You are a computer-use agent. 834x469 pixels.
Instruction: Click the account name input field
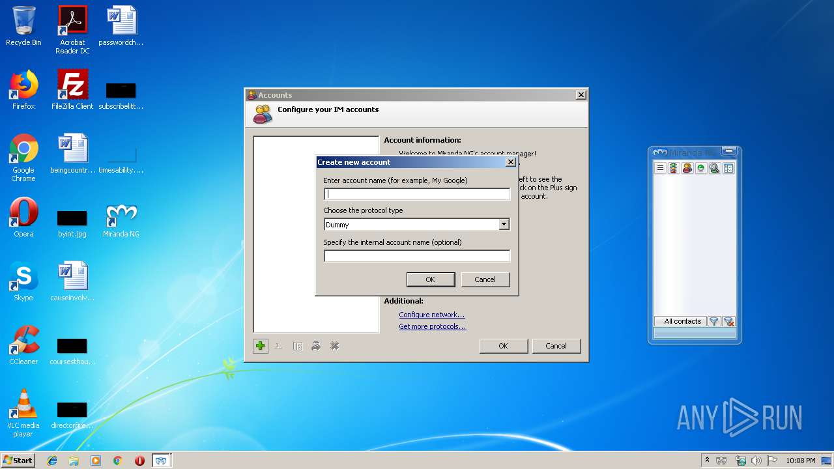(x=417, y=194)
